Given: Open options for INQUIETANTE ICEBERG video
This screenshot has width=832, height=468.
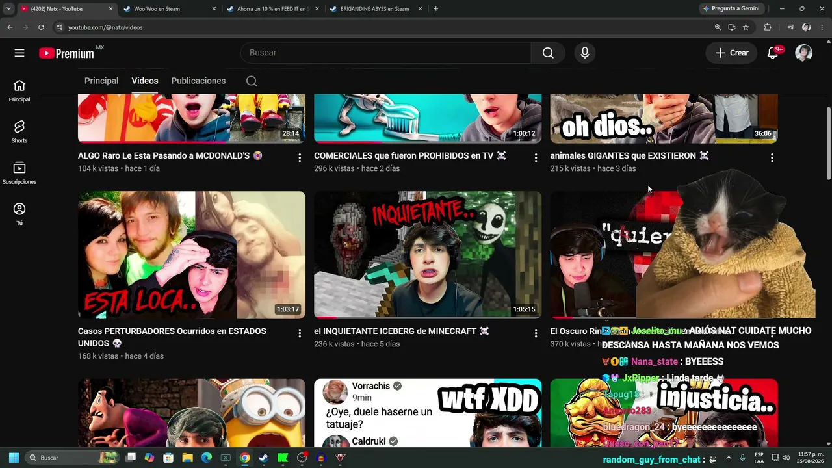Looking at the screenshot, I should pos(536,333).
